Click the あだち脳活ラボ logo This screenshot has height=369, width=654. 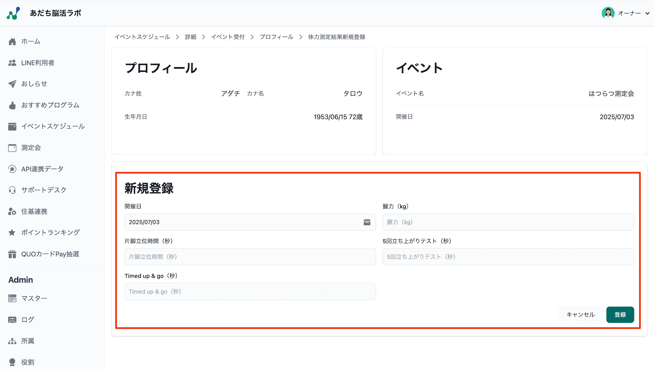[13, 13]
